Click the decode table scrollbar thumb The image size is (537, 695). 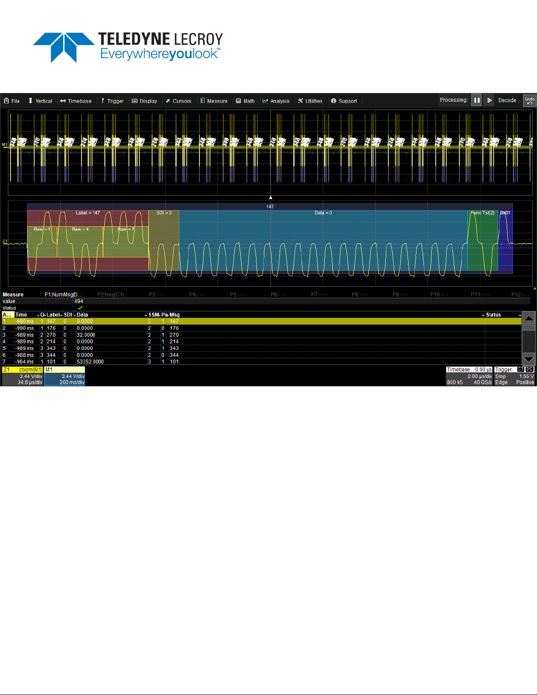click(x=529, y=328)
